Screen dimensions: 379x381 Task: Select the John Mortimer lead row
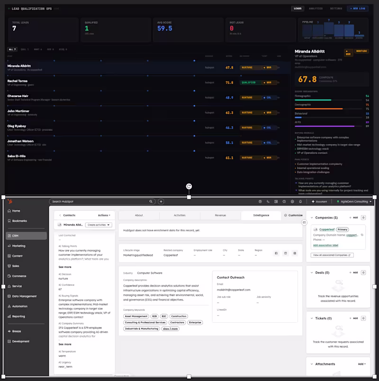point(148,113)
